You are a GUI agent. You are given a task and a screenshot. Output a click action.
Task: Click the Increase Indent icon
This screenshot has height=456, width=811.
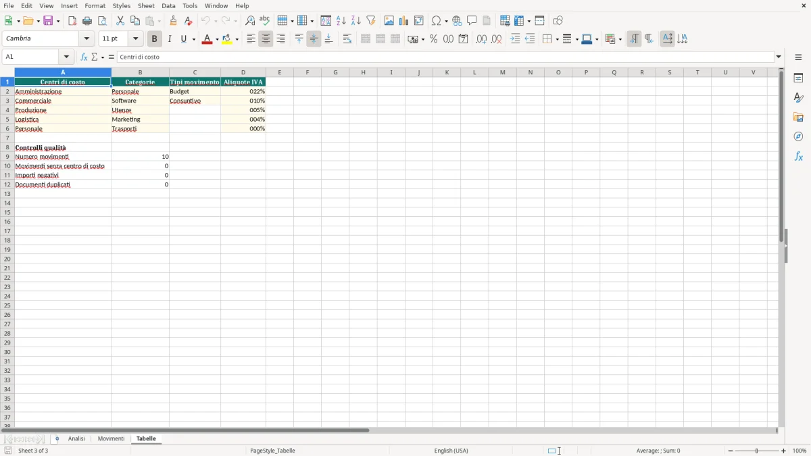(x=515, y=39)
